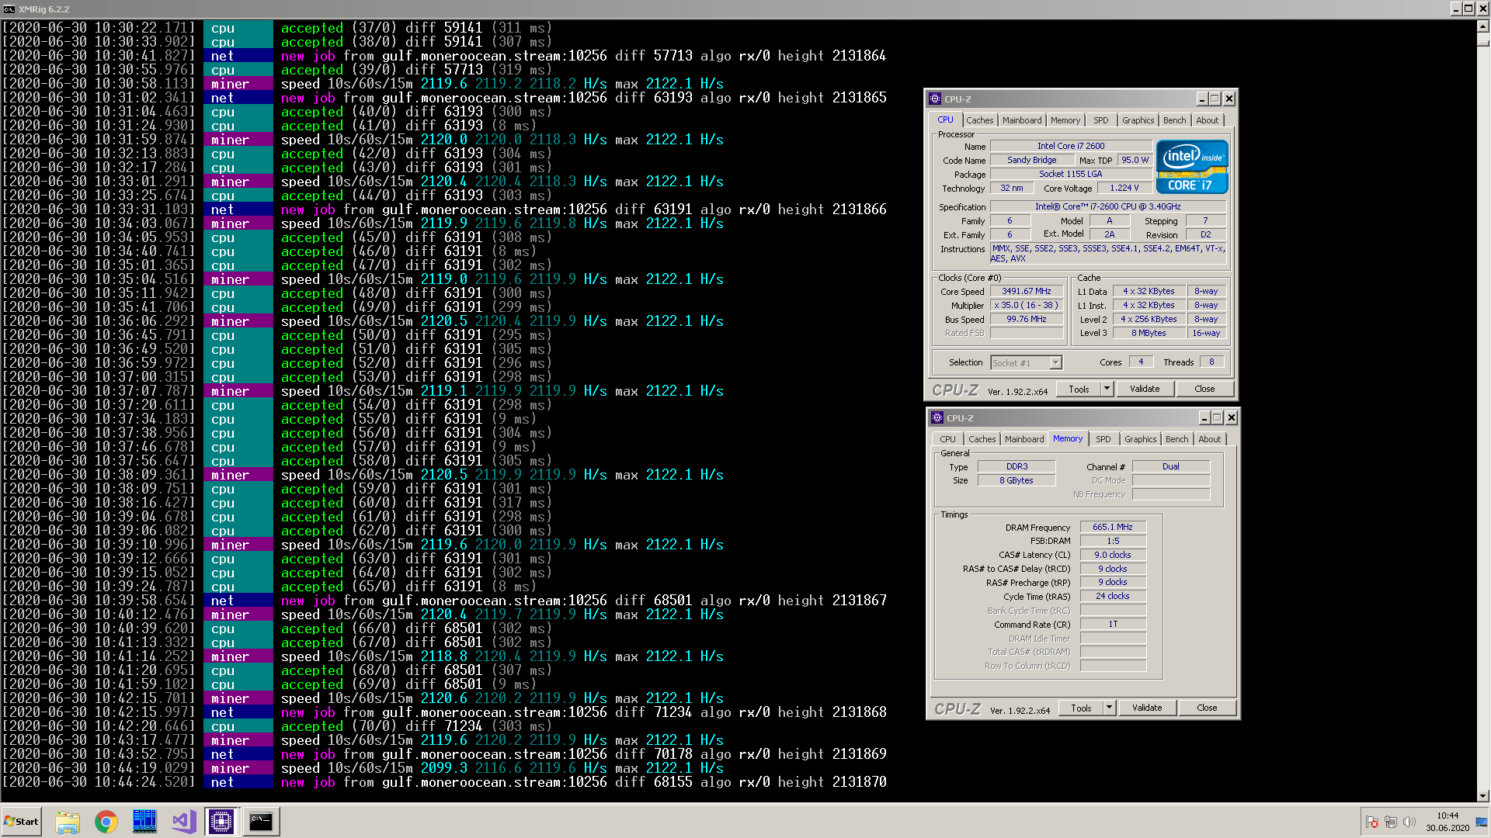Open Tools dropdown arrow in lower CPU-Z

click(1109, 708)
